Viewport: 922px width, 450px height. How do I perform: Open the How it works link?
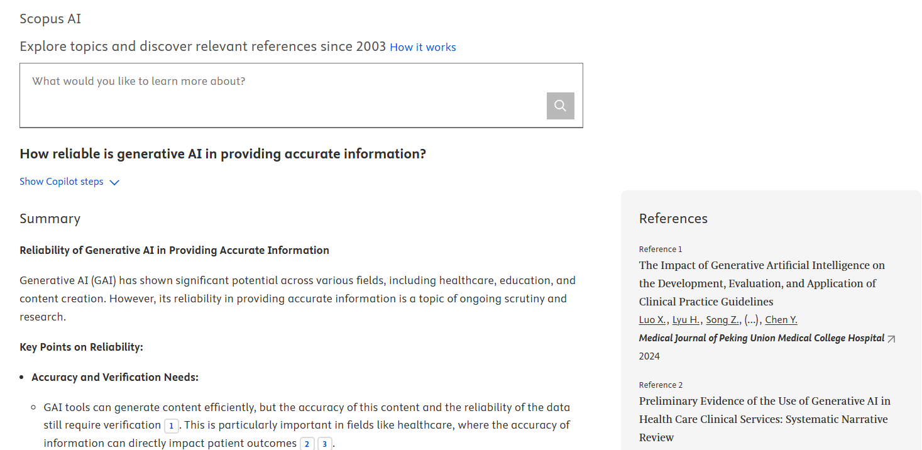point(422,47)
